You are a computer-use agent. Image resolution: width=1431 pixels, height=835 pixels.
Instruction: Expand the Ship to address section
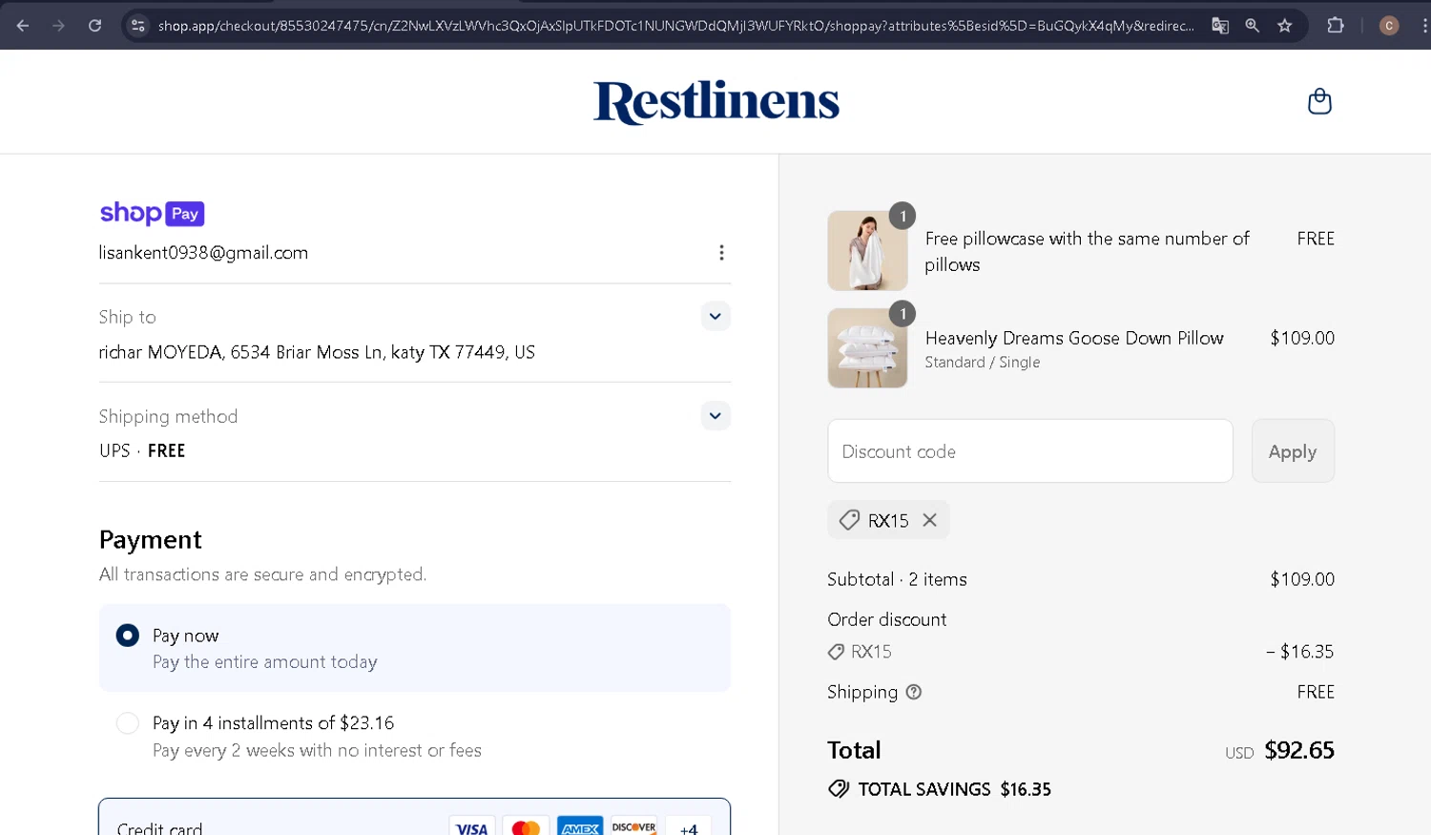(x=715, y=316)
